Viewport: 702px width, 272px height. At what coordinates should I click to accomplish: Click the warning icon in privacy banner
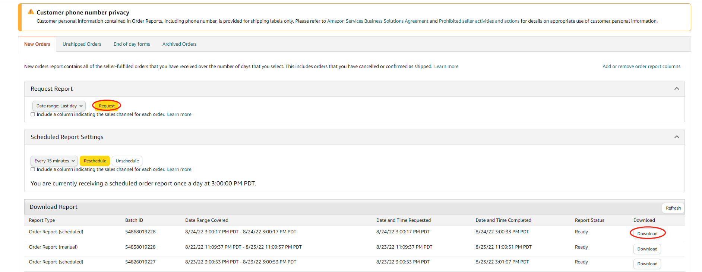coord(31,12)
